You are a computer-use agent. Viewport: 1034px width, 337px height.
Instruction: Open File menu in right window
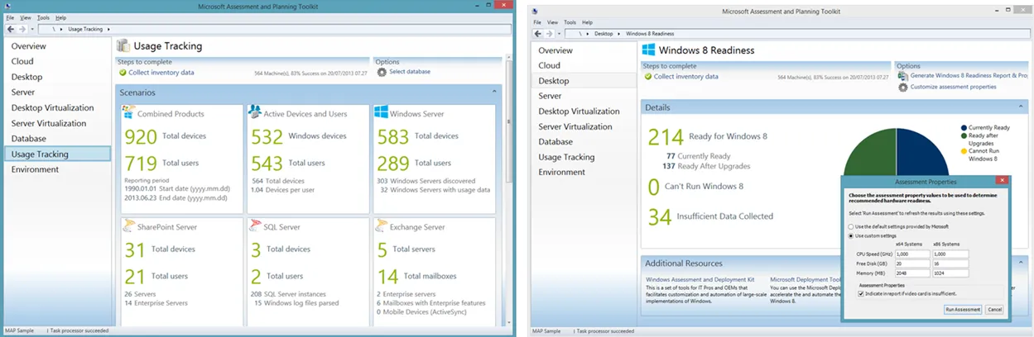[537, 22]
